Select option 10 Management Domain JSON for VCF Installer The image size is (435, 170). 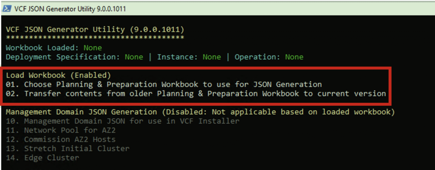(x=122, y=121)
